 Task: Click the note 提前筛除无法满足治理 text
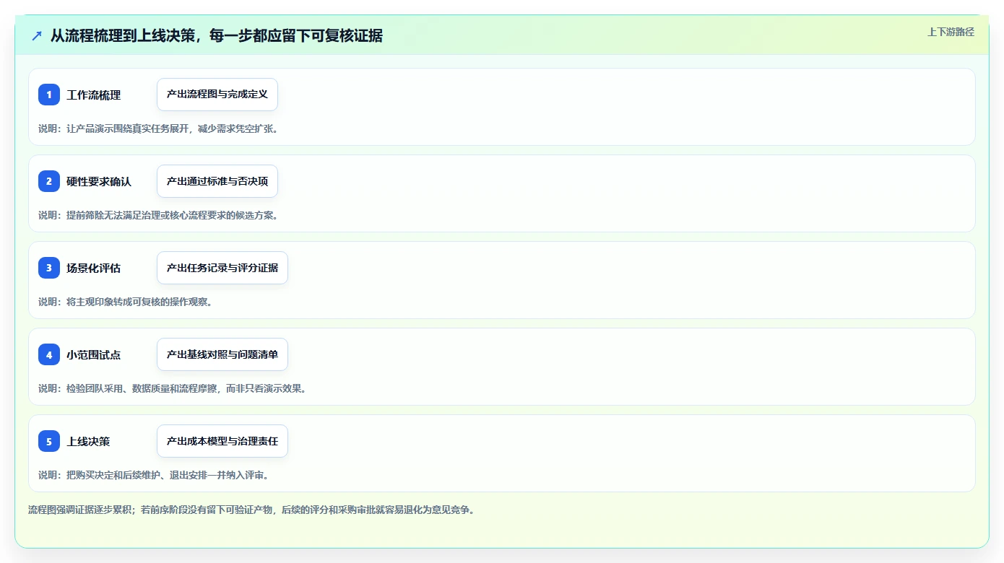(x=158, y=215)
